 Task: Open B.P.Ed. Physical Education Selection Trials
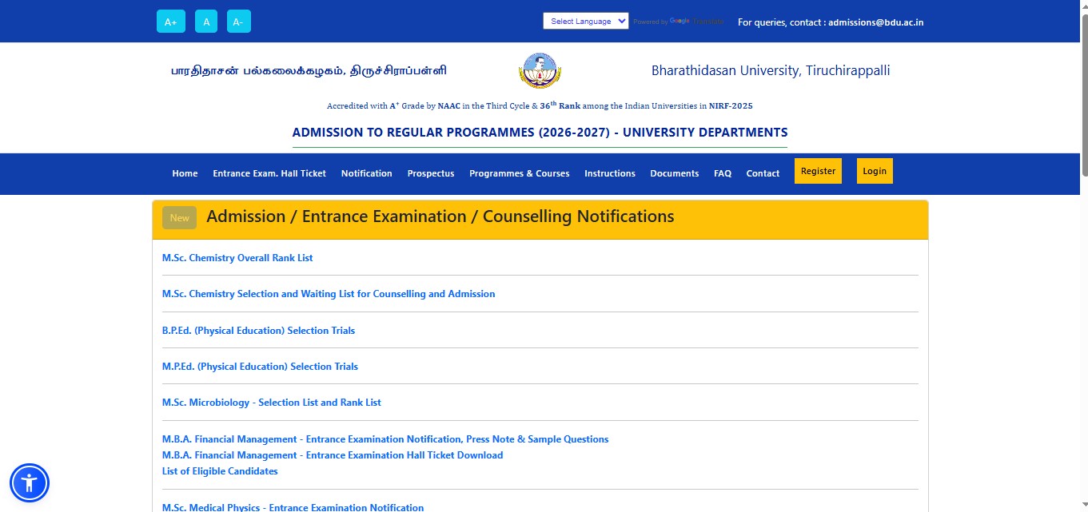(258, 331)
